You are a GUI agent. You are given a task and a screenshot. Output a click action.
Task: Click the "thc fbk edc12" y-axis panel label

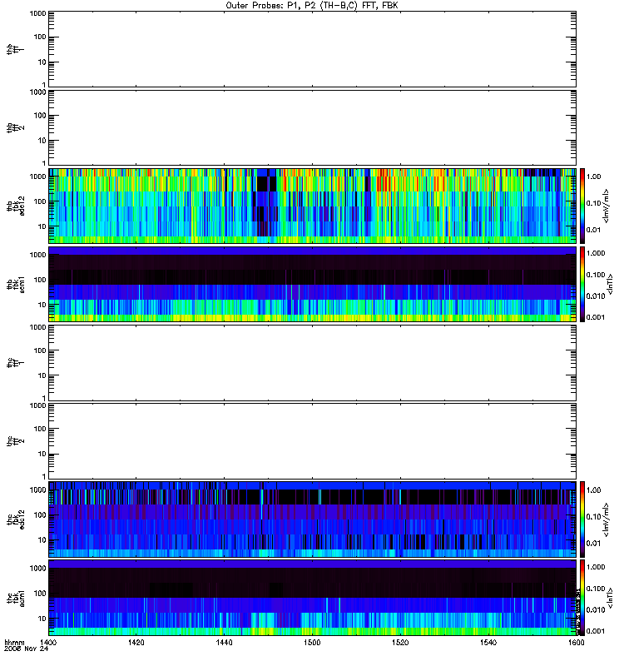pyautogui.click(x=15, y=519)
